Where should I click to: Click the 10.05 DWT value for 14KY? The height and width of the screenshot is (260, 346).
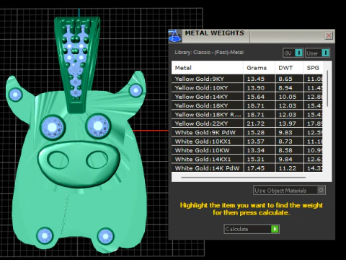(288, 97)
